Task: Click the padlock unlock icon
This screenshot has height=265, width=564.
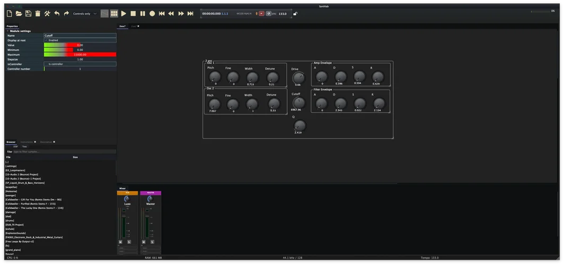Action: (295, 14)
